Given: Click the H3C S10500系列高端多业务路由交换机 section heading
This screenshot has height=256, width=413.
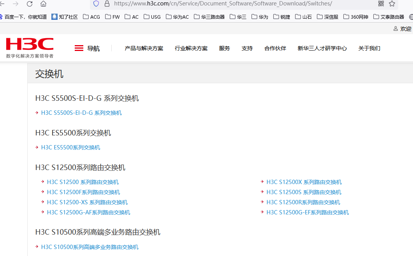Looking at the screenshot, I should (98, 232).
